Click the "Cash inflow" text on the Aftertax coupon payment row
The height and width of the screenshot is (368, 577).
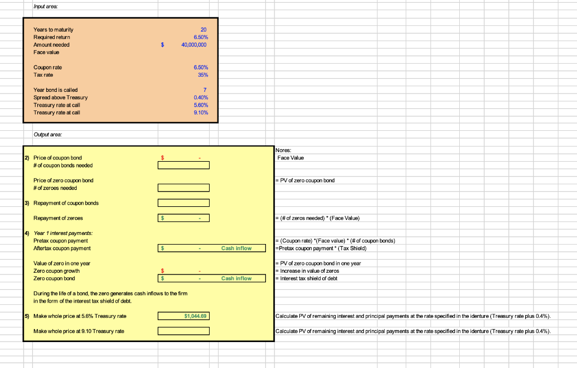236,249
